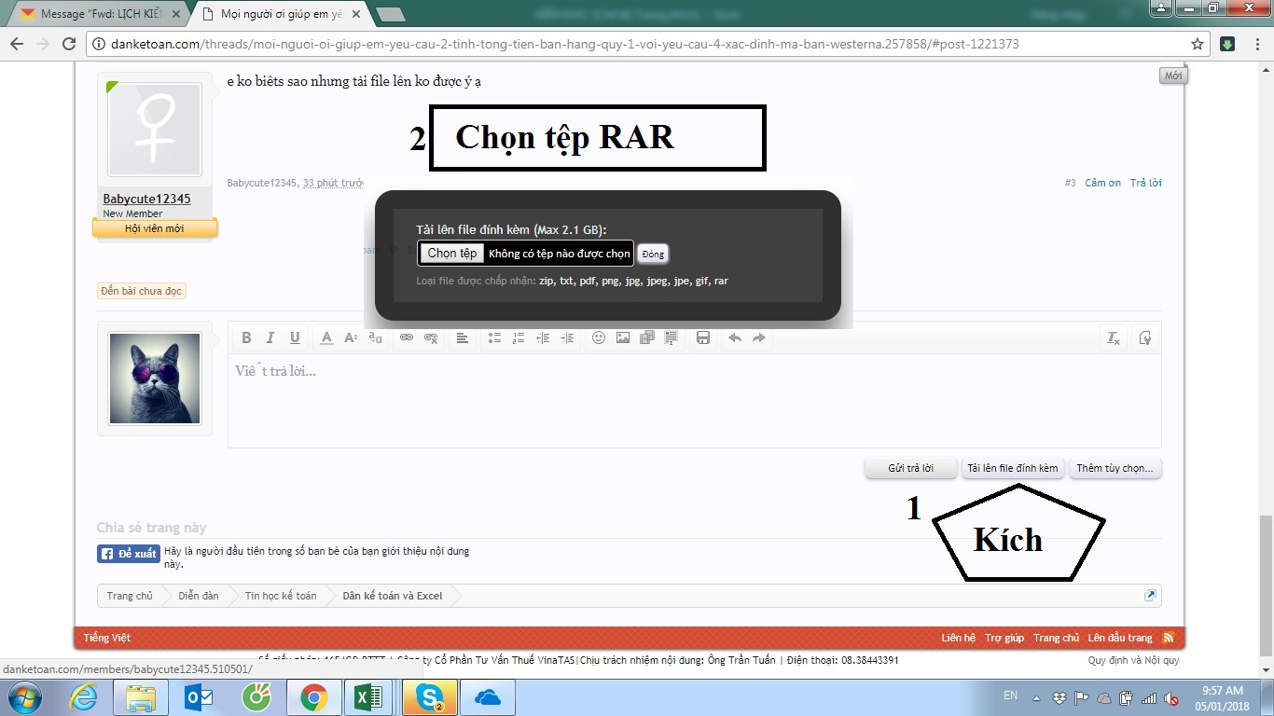Image resolution: width=1274 pixels, height=716 pixels.
Task: Click the insert image icon
Action: (622, 337)
